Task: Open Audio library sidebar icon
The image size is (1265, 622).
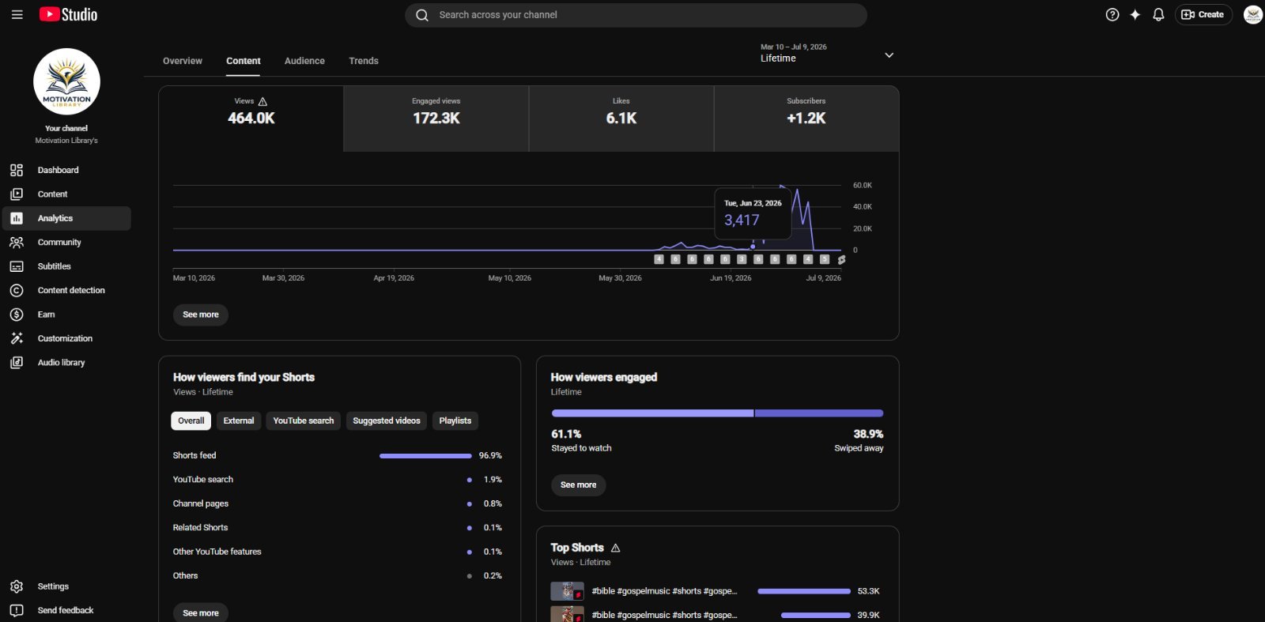Action: 17,363
